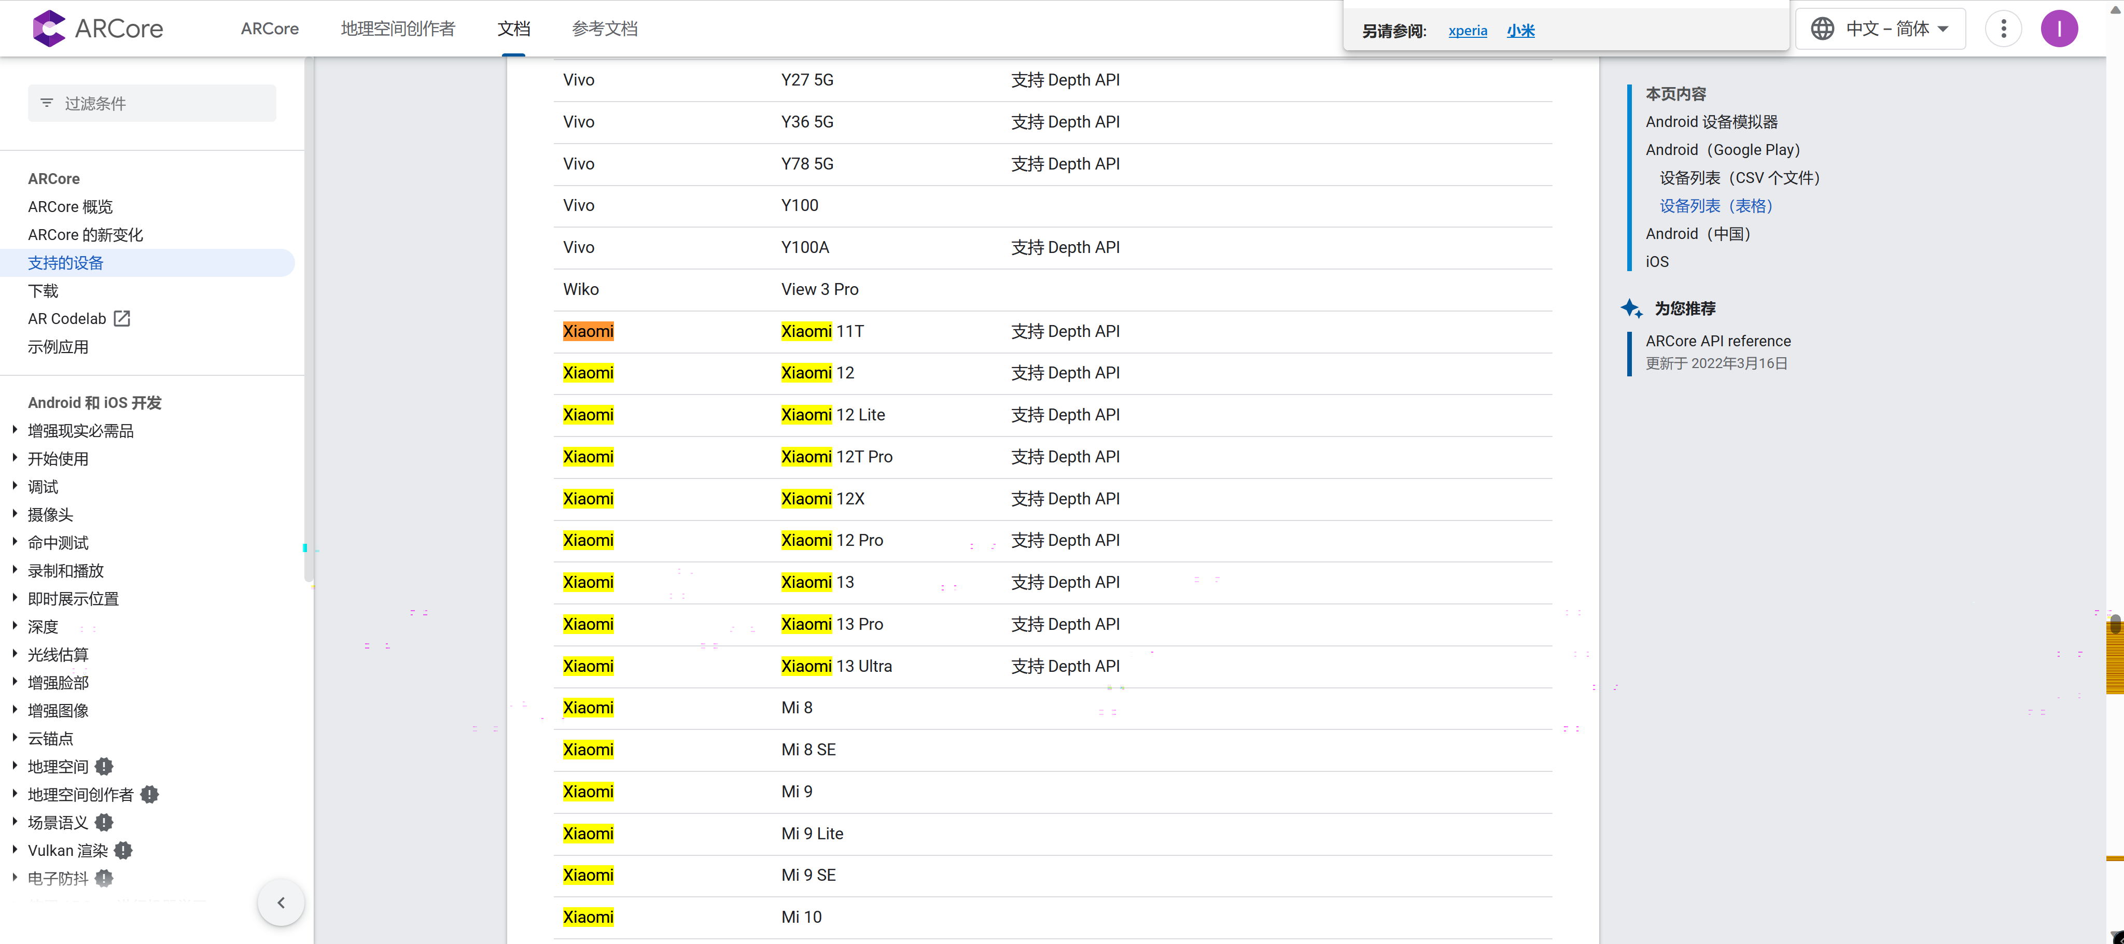Switch to the 参考文档 tab
Viewport: 2124px width, 944px height.
[605, 29]
